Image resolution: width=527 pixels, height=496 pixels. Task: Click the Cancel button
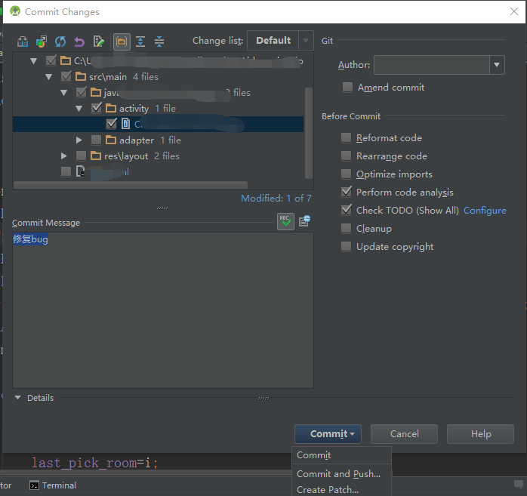[x=405, y=434]
